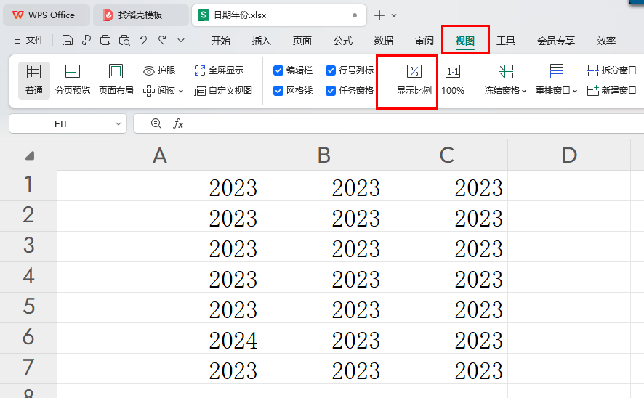Switch to the 公式 ribbon tab

[343, 41]
